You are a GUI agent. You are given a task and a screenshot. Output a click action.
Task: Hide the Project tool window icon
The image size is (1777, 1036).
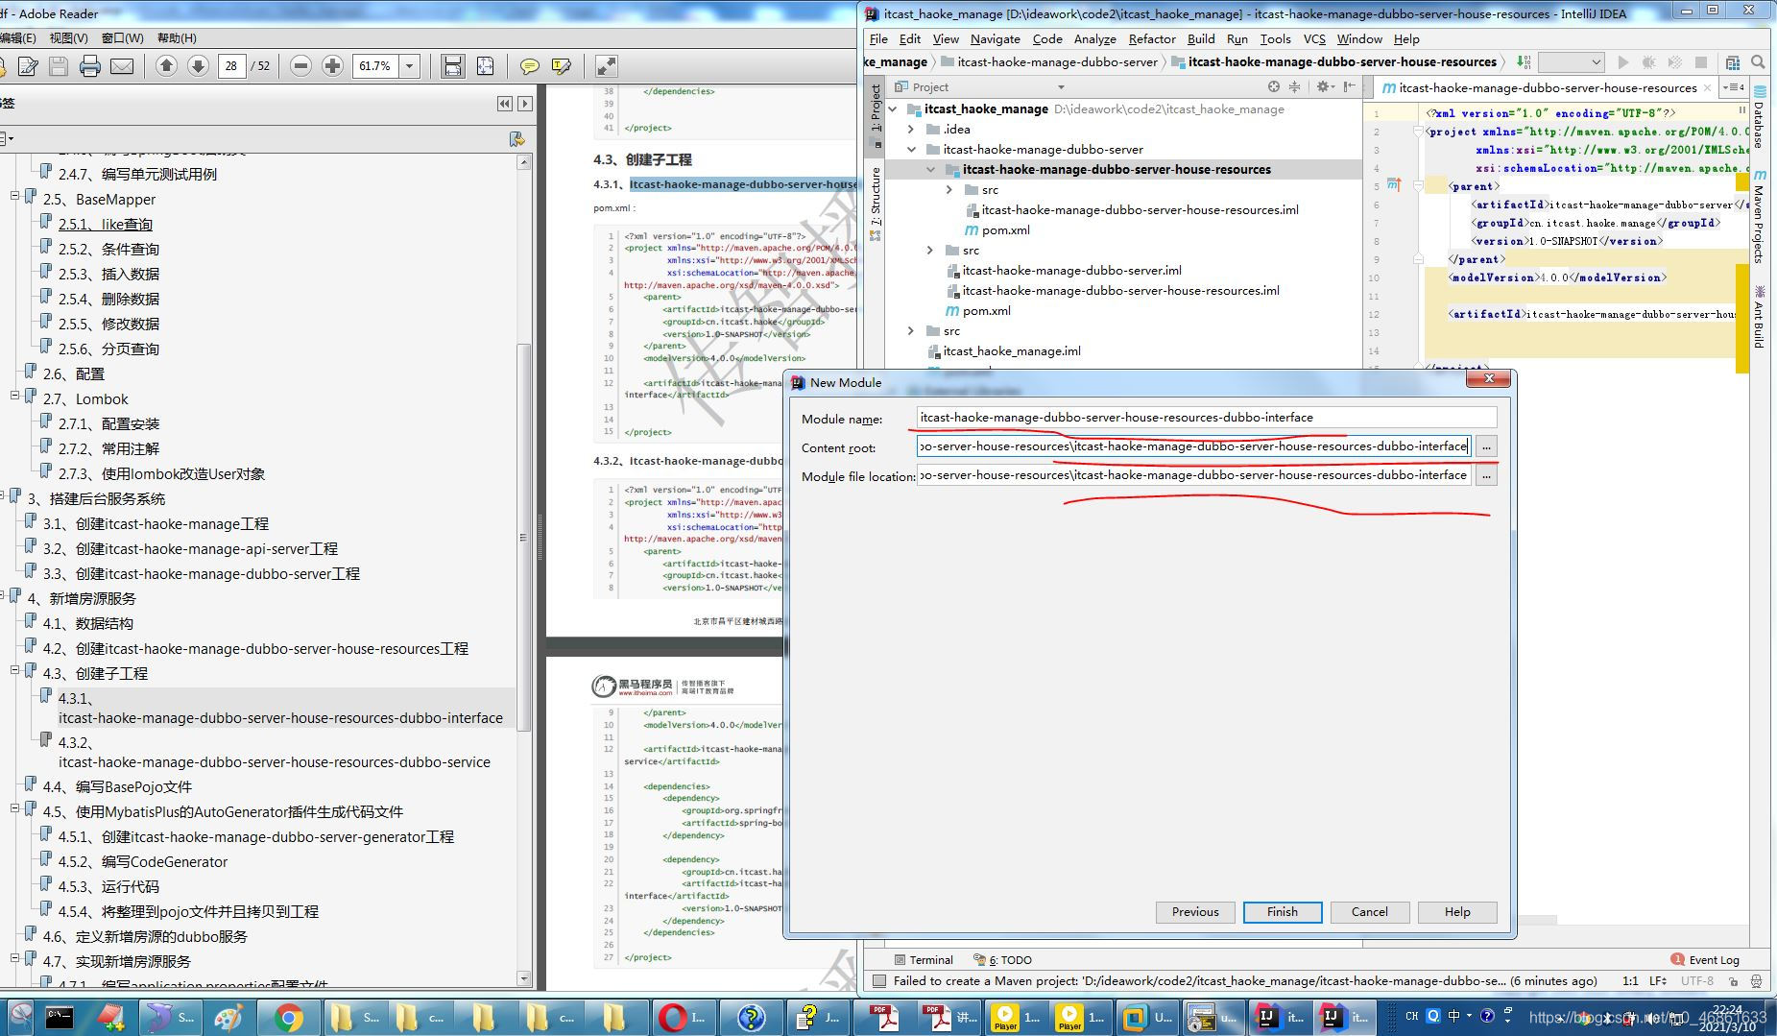(1349, 86)
